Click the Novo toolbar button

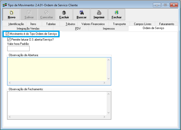(12, 15)
